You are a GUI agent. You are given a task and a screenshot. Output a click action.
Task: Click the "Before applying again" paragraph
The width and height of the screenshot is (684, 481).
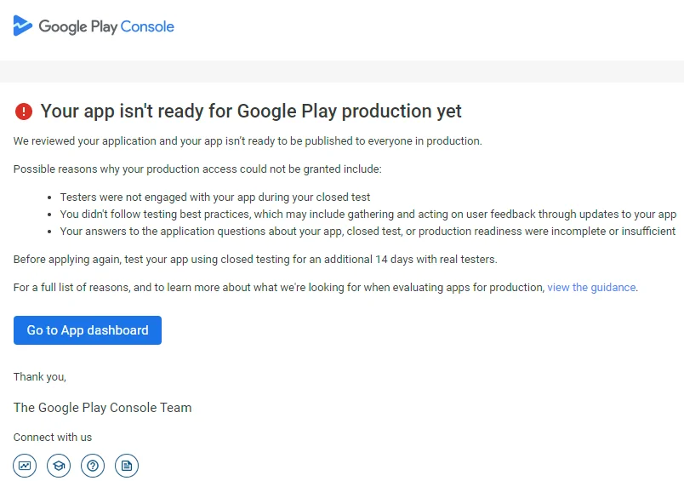(x=255, y=260)
